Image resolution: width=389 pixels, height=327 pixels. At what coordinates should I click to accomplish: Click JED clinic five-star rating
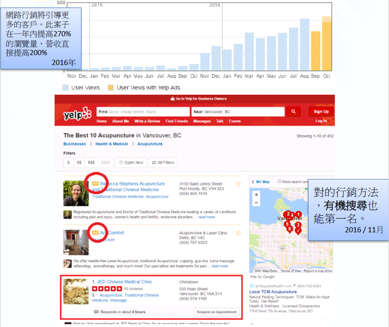[x=106, y=289]
